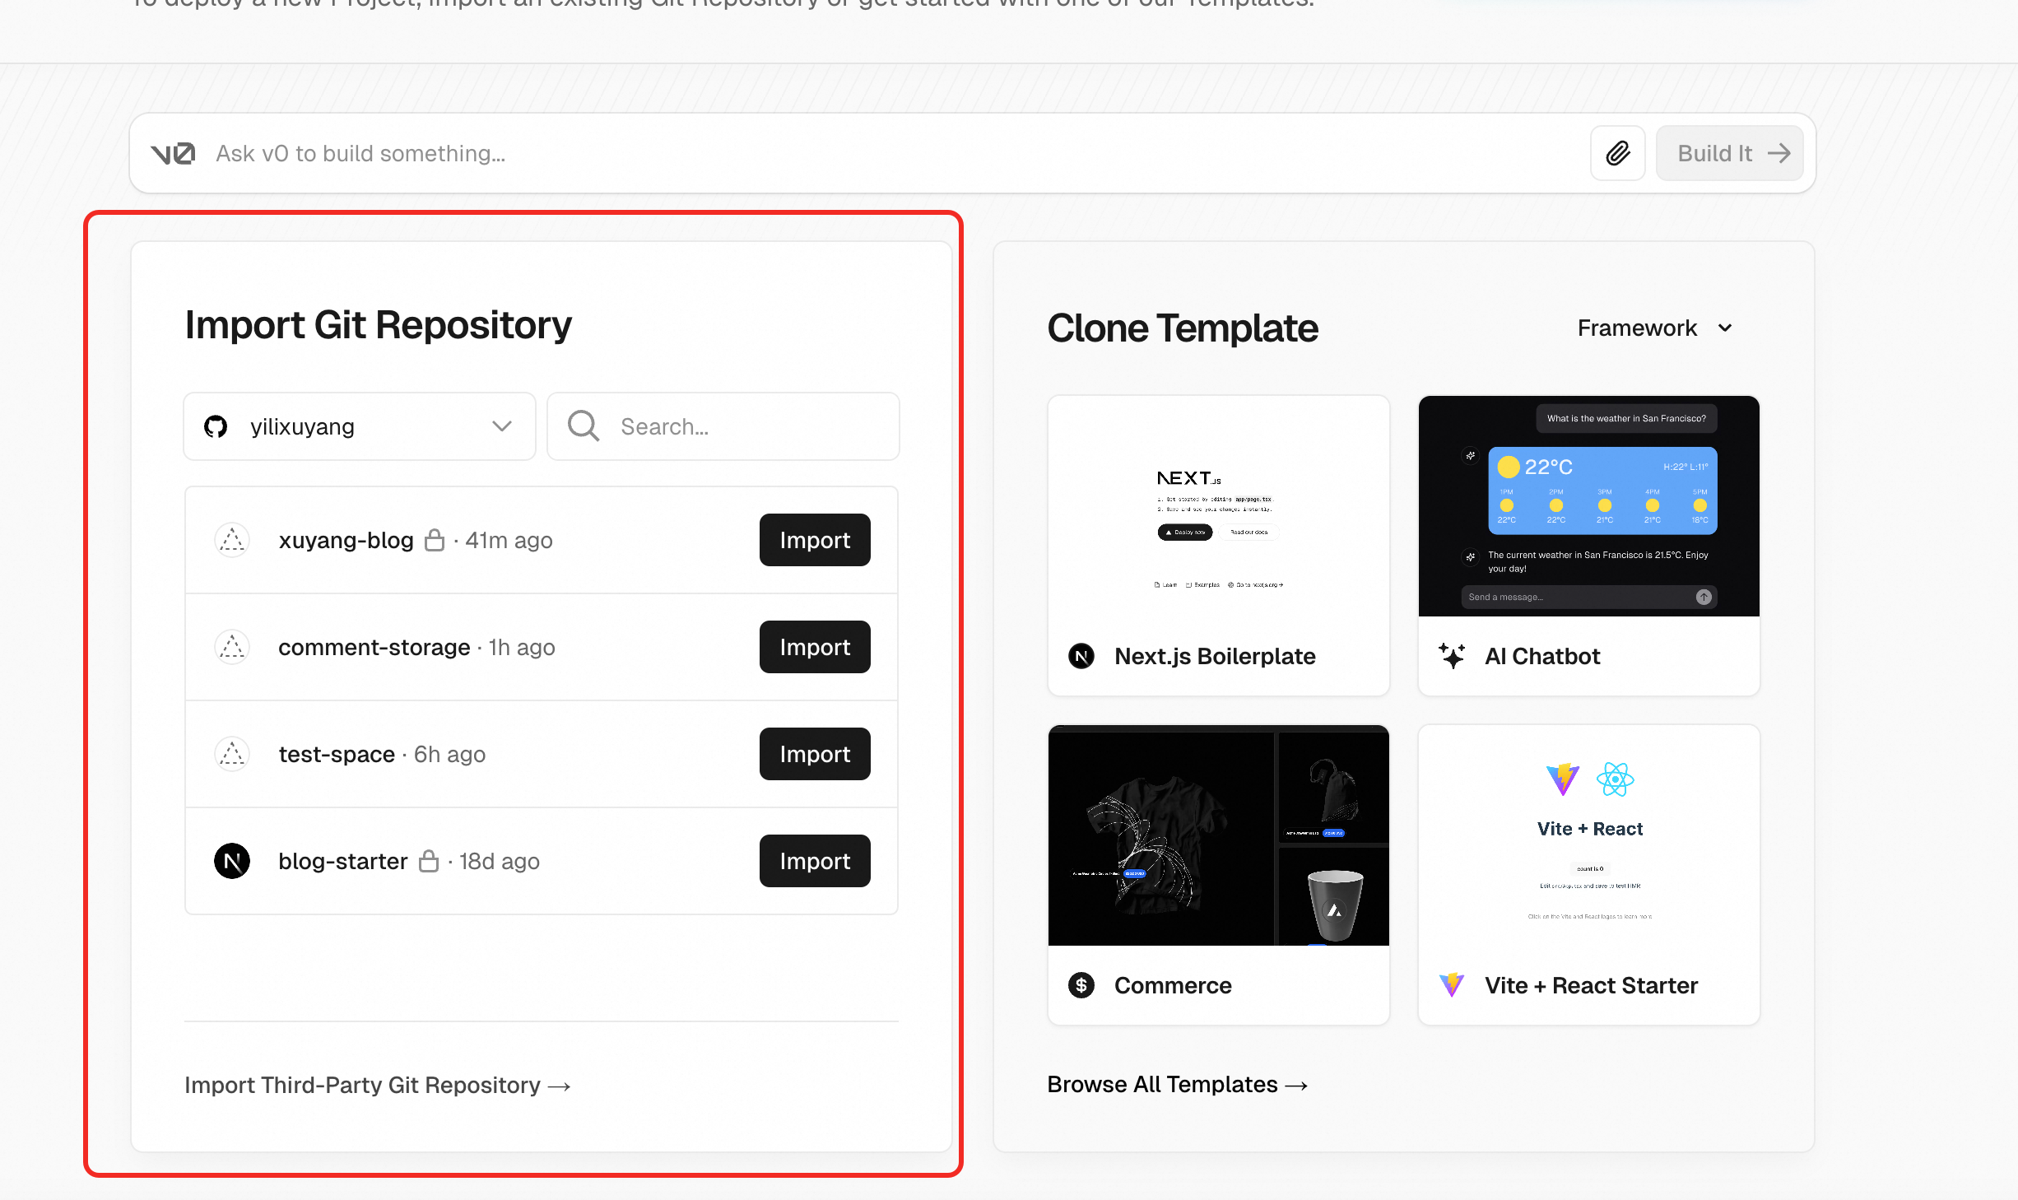This screenshot has height=1200, width=2018.
Task: Click the Commerce title text
Action: pyautogui.click(x=1173, y=985)
